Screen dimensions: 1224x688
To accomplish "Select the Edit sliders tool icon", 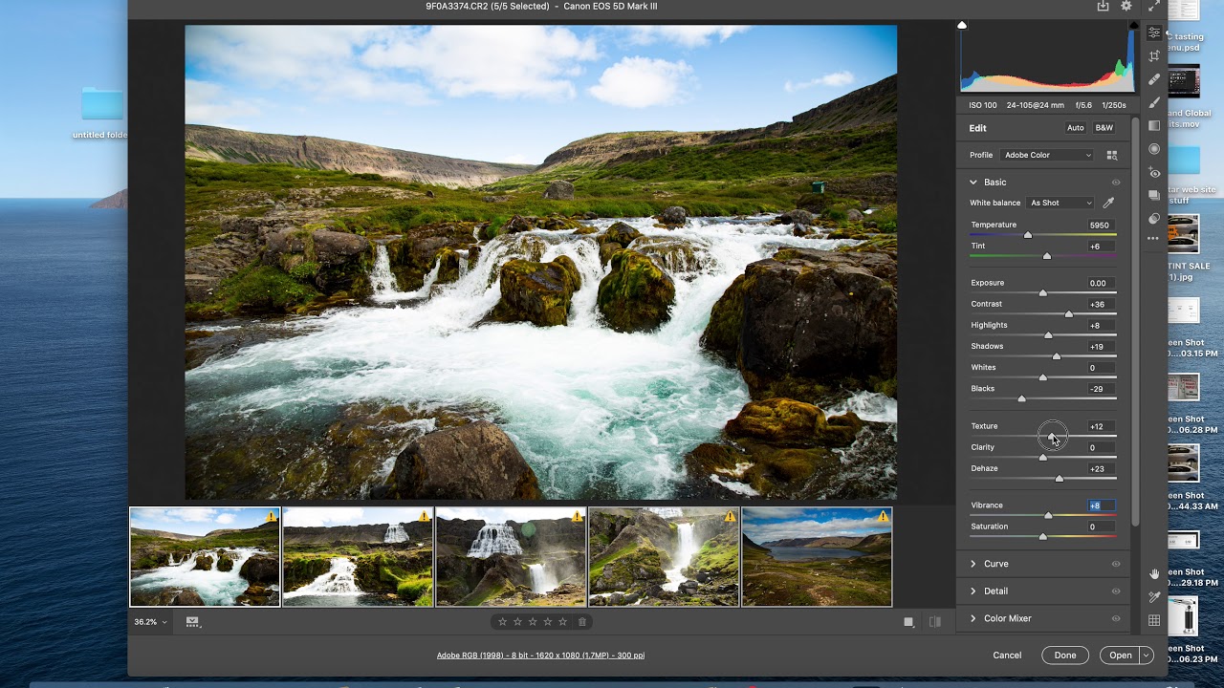I will click(1154, 32).
